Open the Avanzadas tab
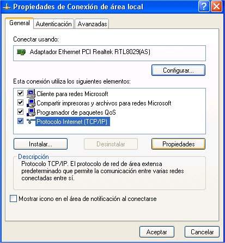The image size is (225, 243). coord(92,24)
